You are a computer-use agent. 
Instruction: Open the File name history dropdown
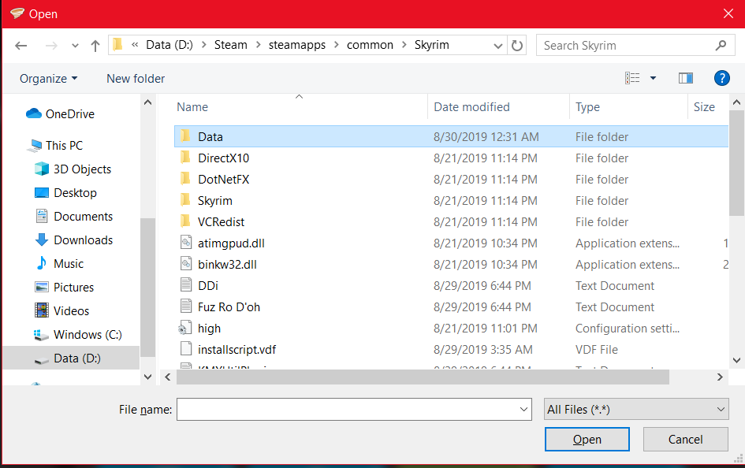(523, 409)
